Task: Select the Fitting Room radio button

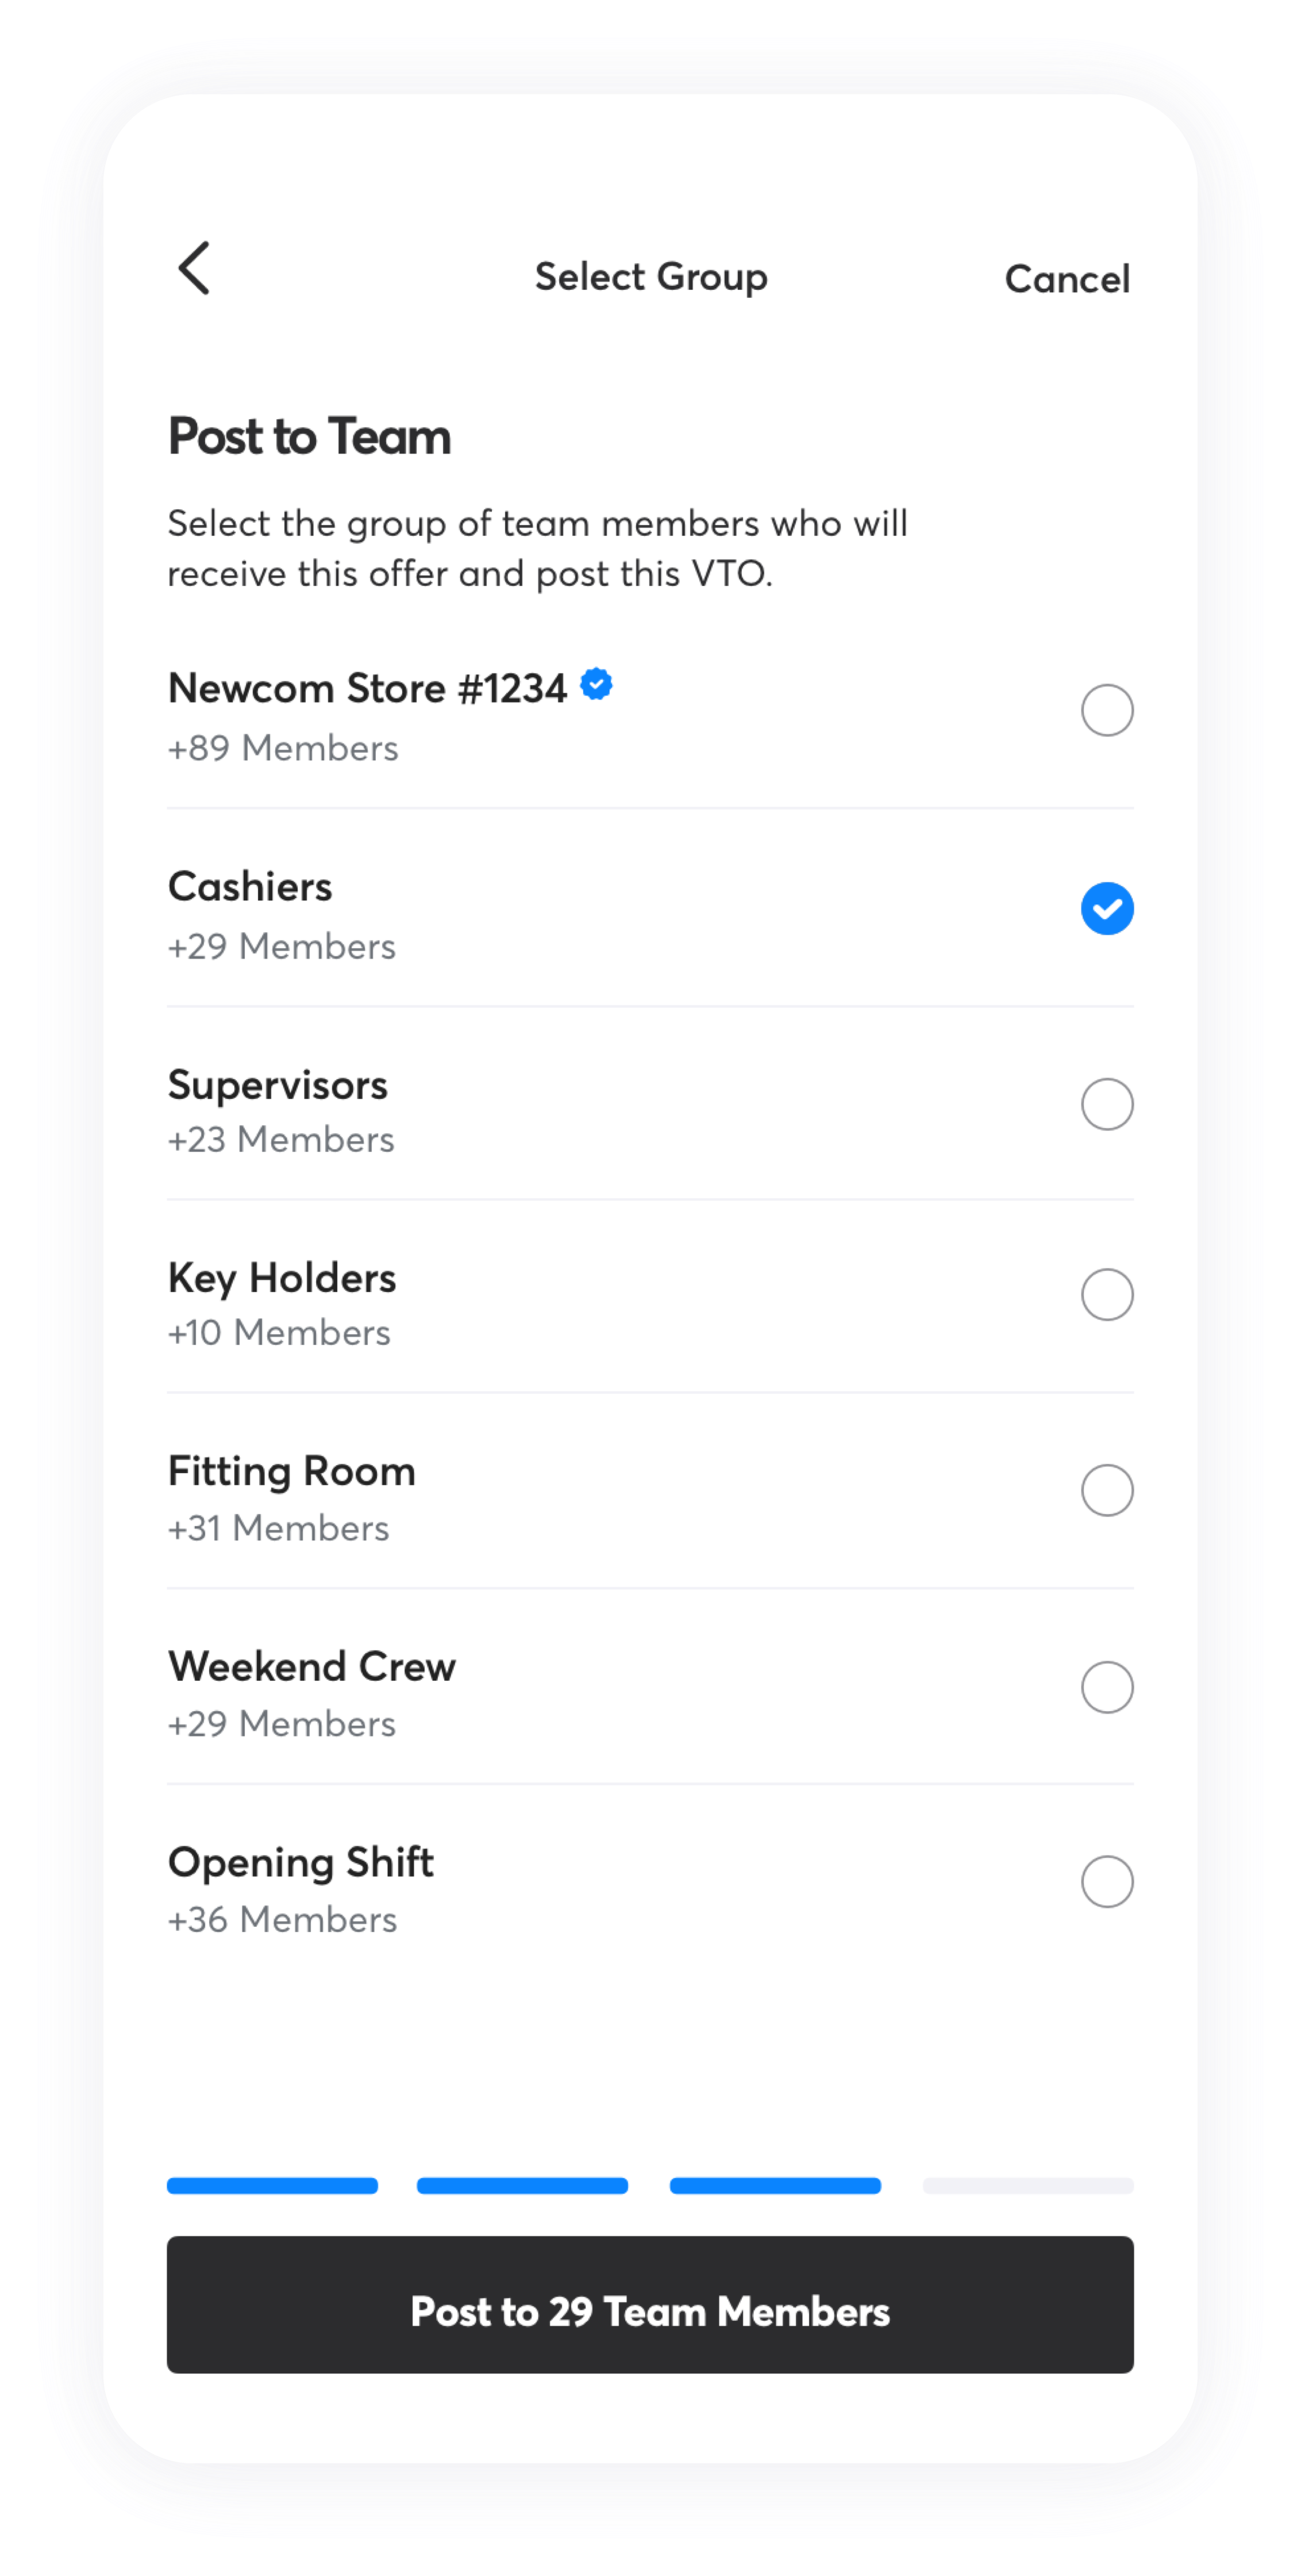Action: pos(1107,1490)
